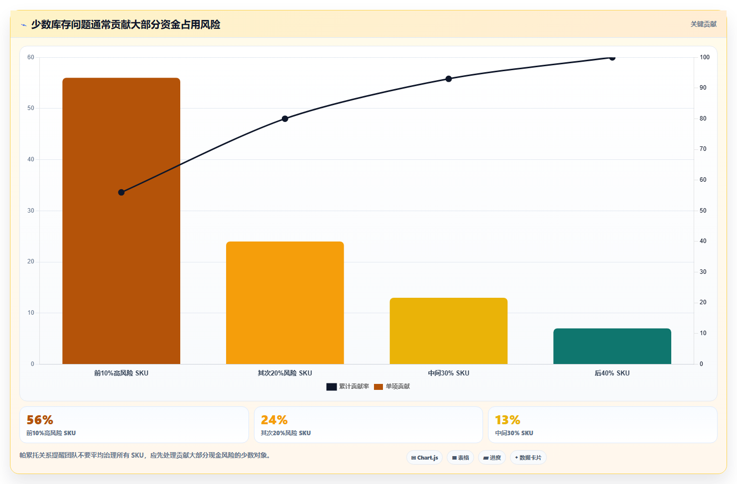Click the lightning icon beside the title

(x=23, y=25)
